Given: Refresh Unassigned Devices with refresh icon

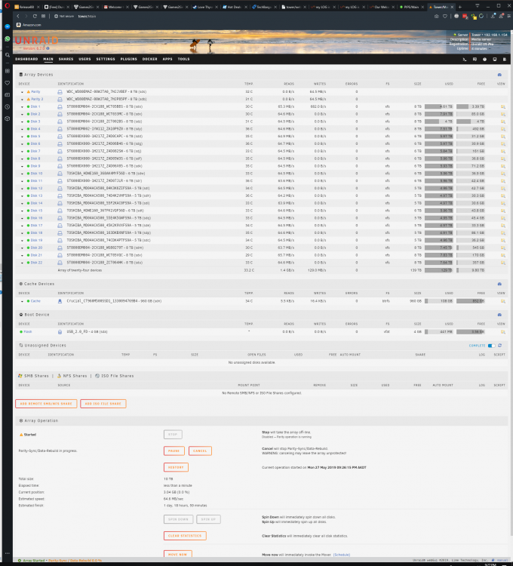Looking at the screenshot, I should click(500, 346).
